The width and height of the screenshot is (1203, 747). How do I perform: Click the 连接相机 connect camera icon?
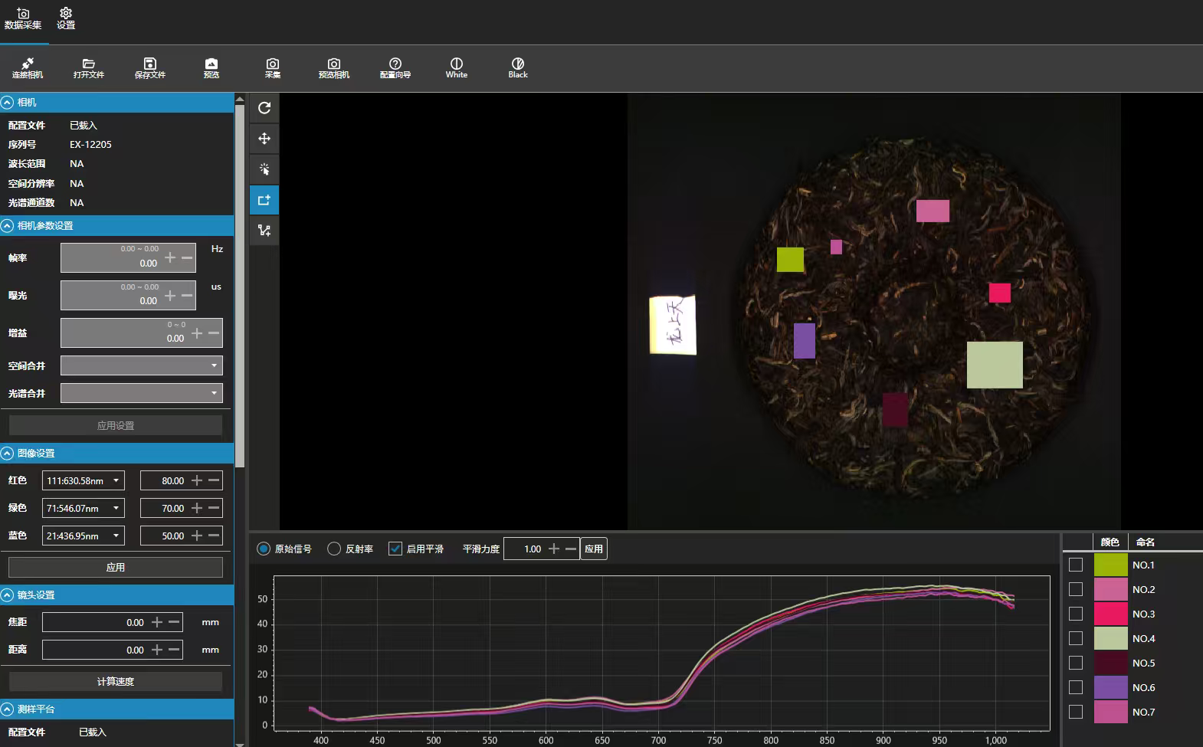[28, 67]
